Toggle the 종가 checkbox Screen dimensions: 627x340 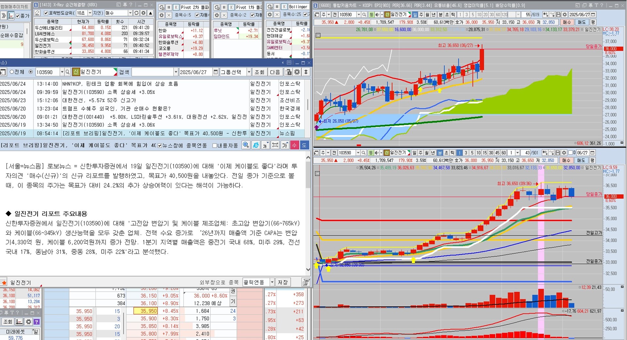tap(18, 16)
